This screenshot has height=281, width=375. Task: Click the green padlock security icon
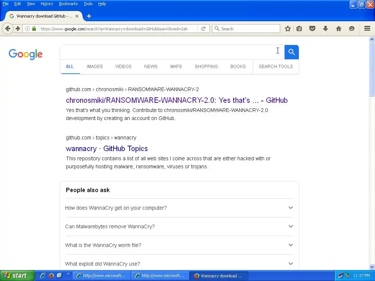(x=34, y=29)
